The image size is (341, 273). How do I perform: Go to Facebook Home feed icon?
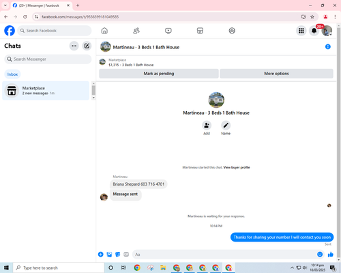[x=104, y=31]
